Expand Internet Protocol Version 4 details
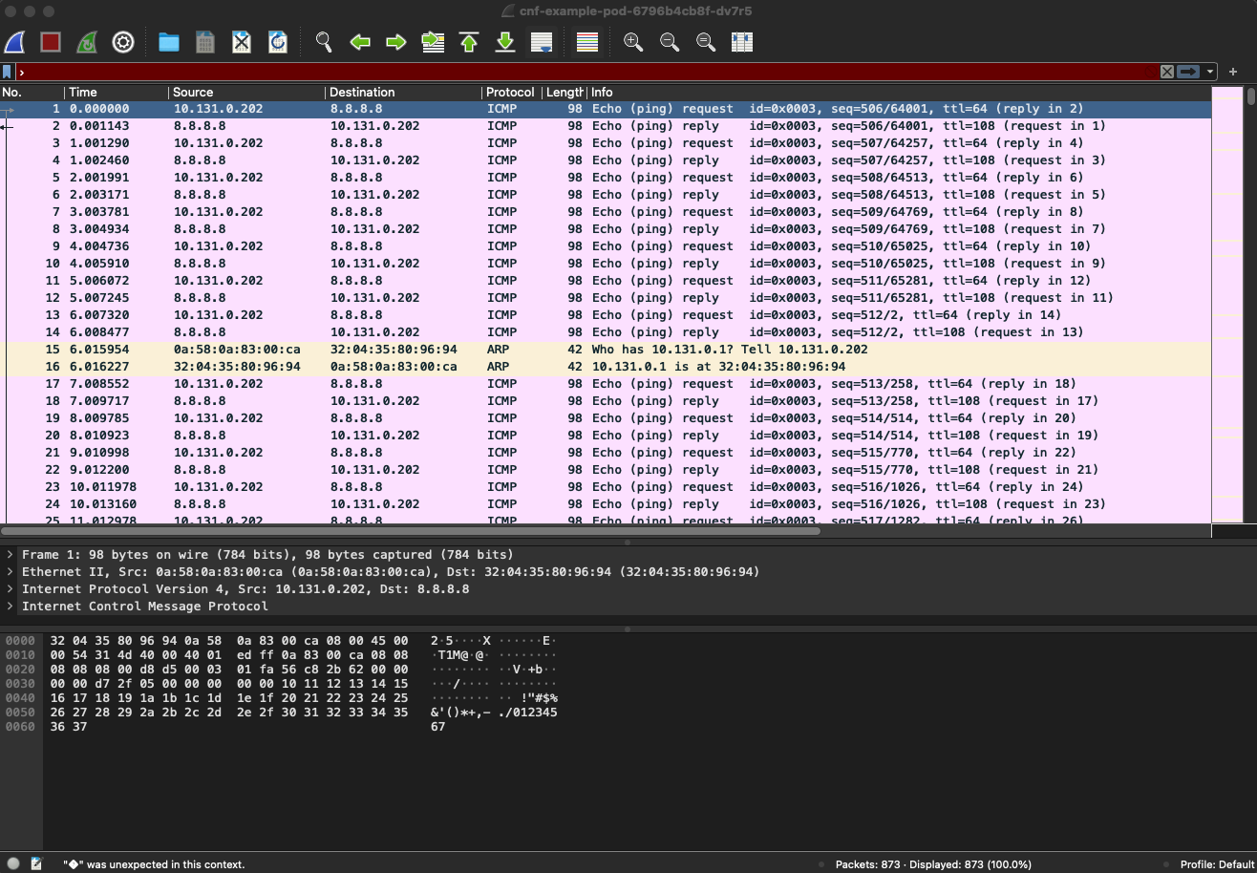This screenshot has height=873, width=1257. [x=11, y=589]
